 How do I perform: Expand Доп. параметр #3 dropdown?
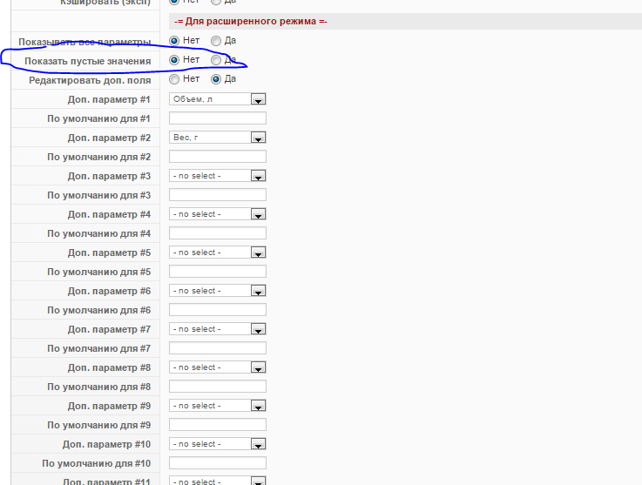tap(218, 176)
